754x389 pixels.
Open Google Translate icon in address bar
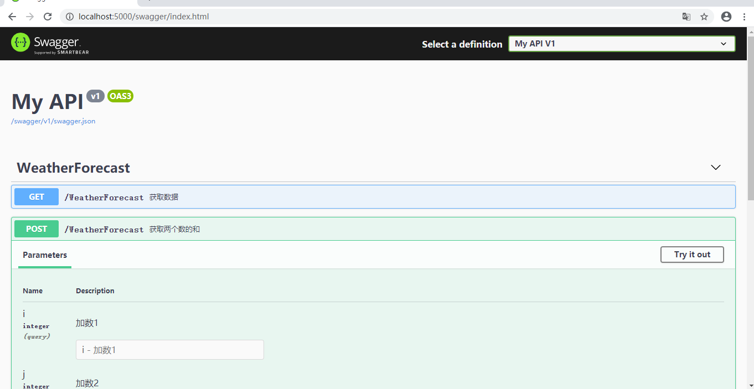pyautogui.click(x=686, y=17)
